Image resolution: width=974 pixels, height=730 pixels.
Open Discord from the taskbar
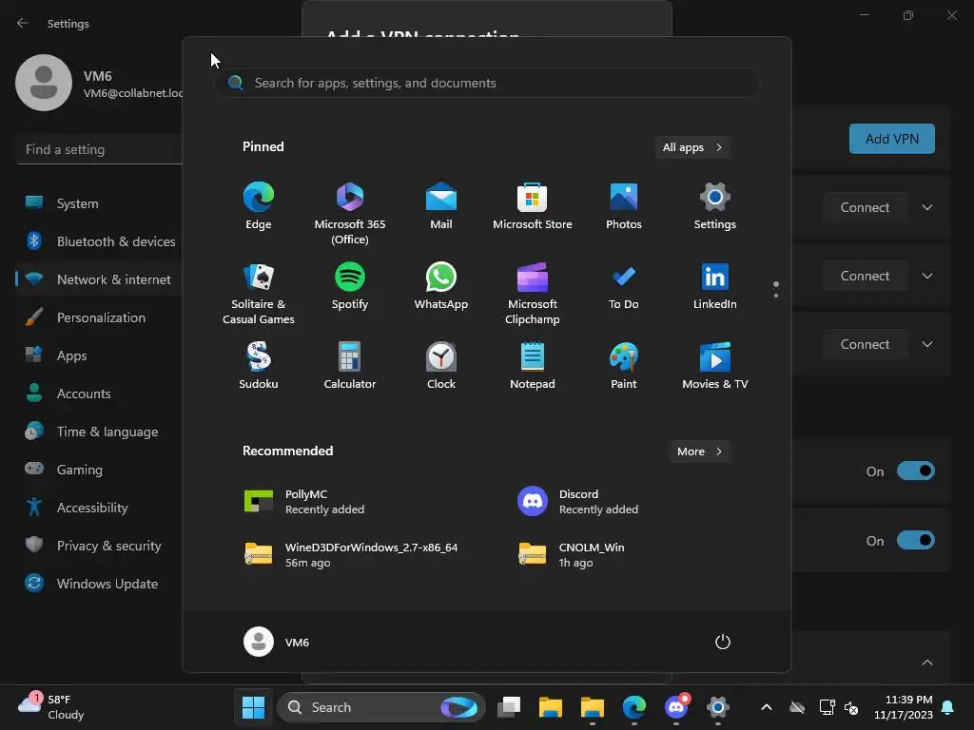676,707
